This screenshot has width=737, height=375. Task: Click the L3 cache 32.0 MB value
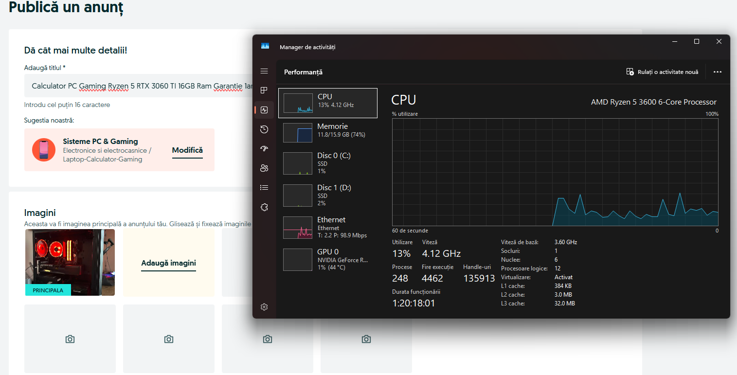(565, 304)
